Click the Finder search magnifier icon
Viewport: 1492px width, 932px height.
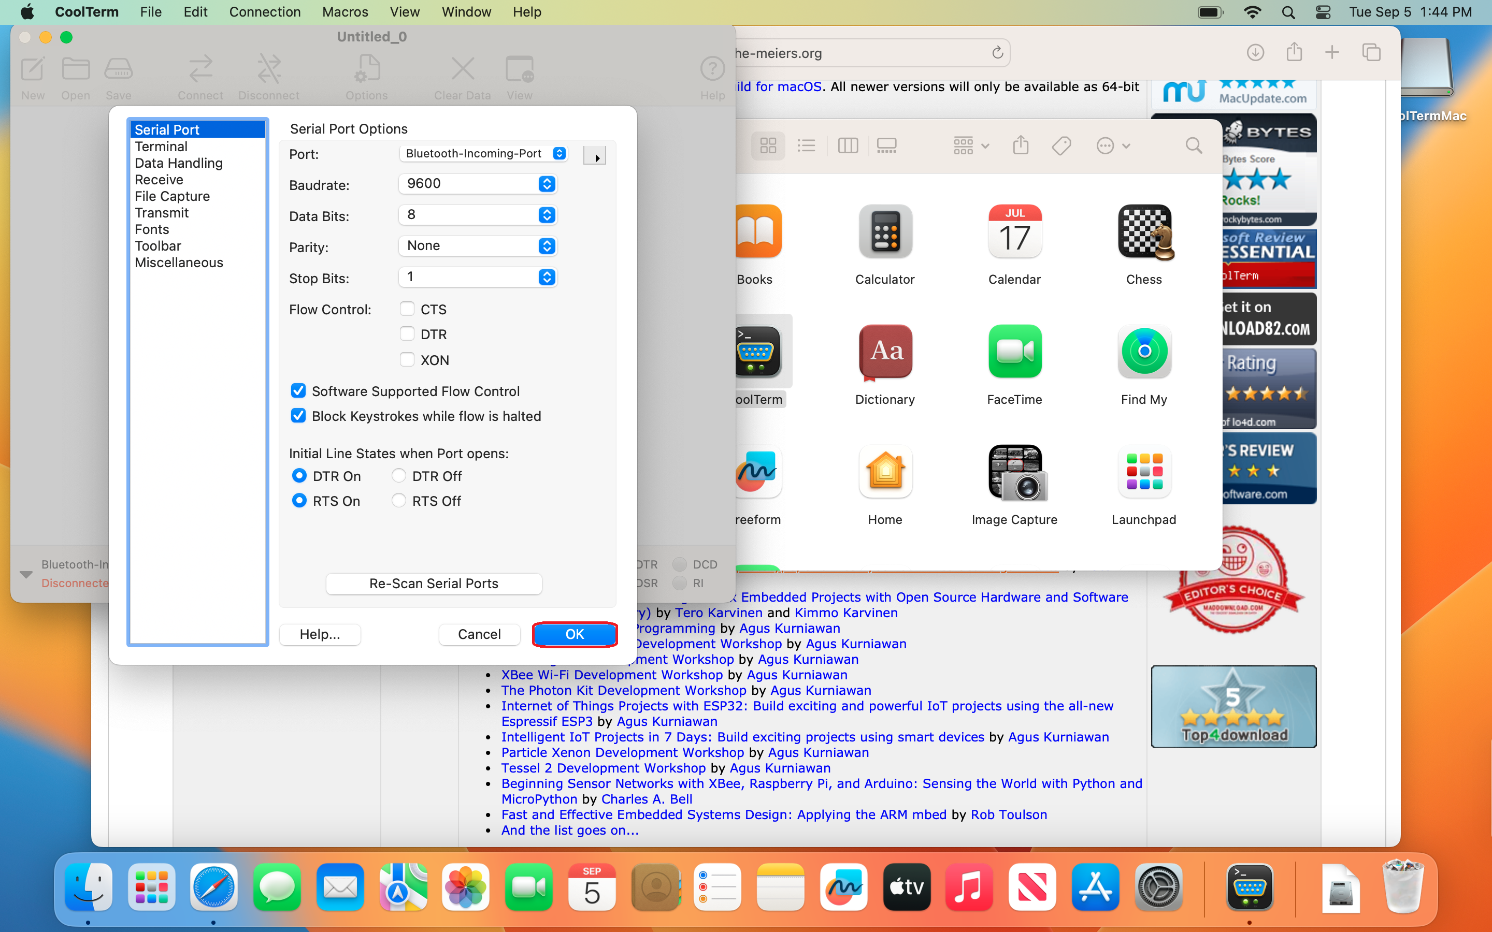pos(1194,145)
